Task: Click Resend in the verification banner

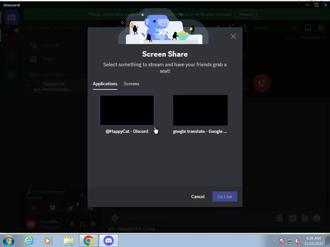Action: (x=246, y=14)
